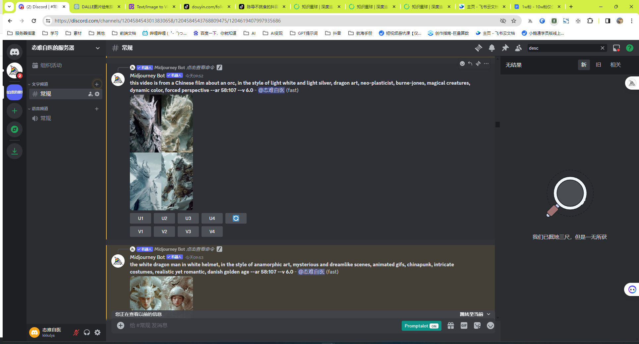Join the 常规 voice channel
Image resolution: width=639 pixels, height=344 pixels.
pos(66,118)
